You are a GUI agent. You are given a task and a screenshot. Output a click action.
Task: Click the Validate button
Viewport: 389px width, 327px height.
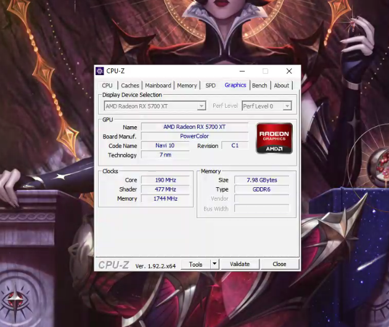click(240, 264)
